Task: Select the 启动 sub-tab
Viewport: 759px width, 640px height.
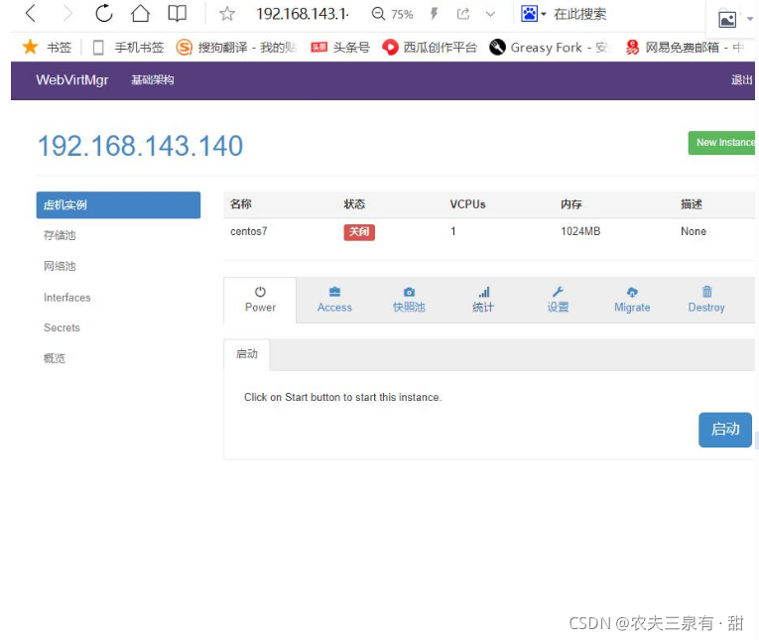Action: point(247,354)
